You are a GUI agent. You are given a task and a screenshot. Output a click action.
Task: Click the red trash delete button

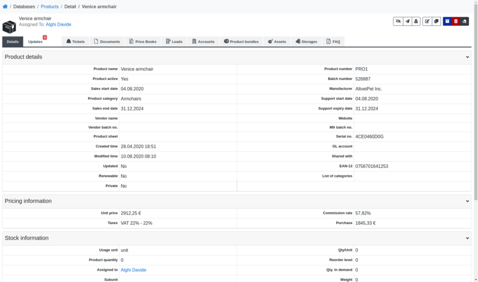[x=456, y=22]
